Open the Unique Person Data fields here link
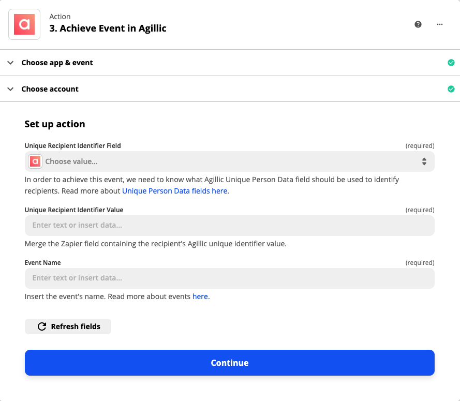This screenshot has height=401, width=460. tap(175, 191)
